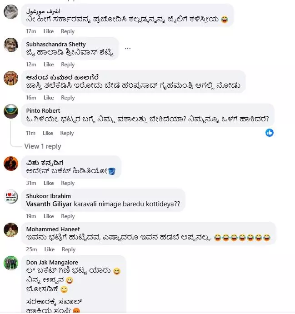Click Mohammed Haneef's avatar picture
The image size is (295, 314).
pyautogui.click(x=11, y=230)
